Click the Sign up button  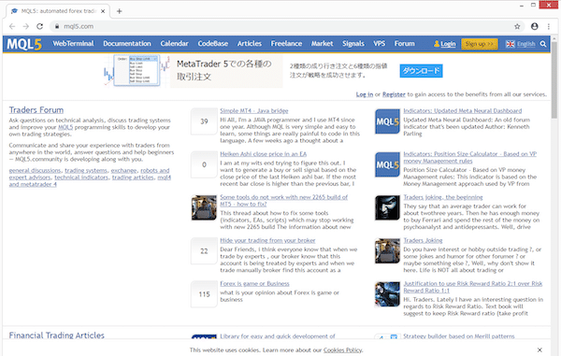(480, 44)
